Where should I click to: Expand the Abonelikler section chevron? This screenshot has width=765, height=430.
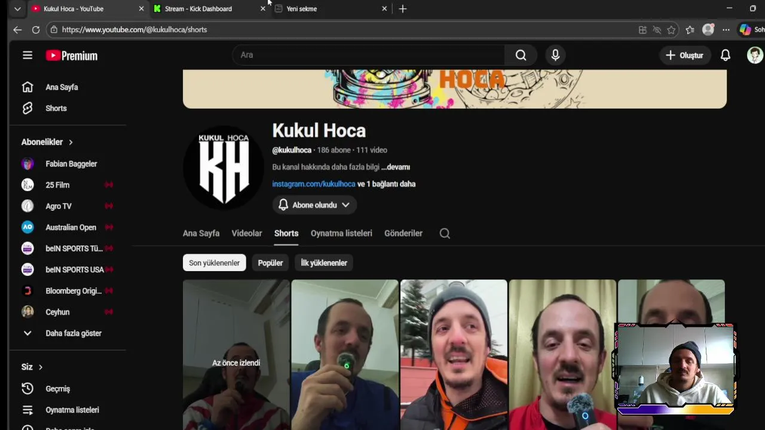[x=71, y=142]
